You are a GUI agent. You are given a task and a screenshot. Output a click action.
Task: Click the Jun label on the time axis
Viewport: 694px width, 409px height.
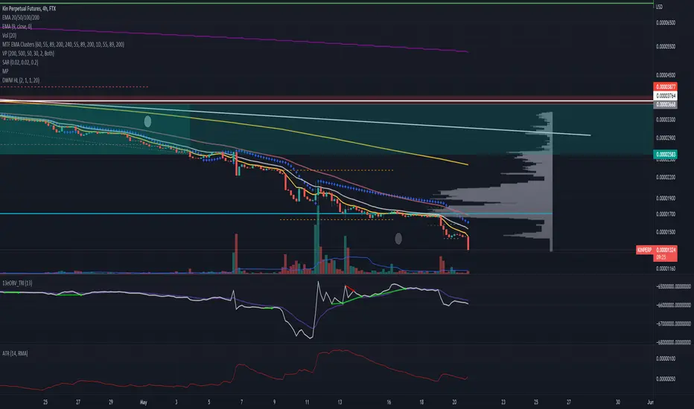tap(650, 402)
